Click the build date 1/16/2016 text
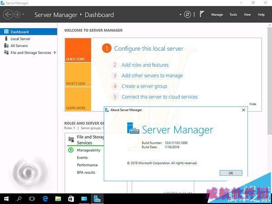 [x=172, y=147]
